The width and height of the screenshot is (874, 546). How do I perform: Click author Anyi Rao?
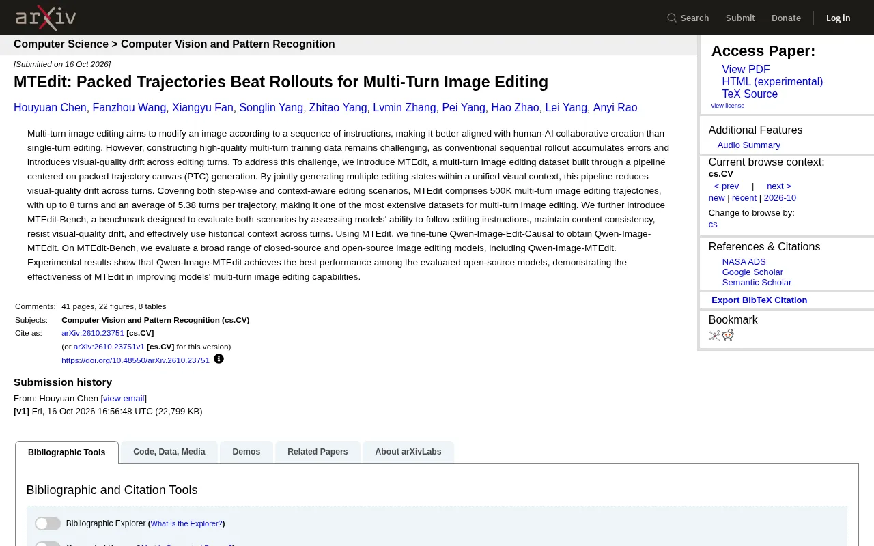click(615, 108)
